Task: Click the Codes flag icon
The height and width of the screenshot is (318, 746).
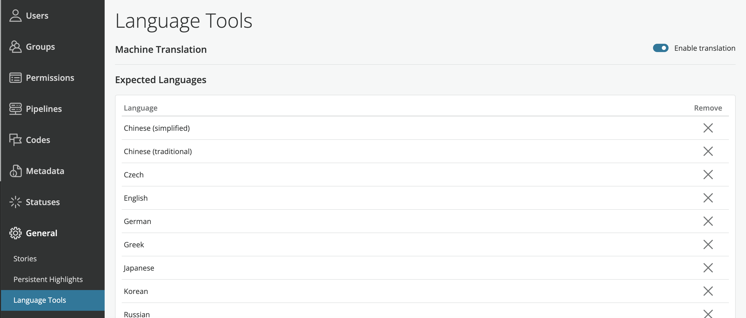Action: pyautogui.click(x=15, y=140)
